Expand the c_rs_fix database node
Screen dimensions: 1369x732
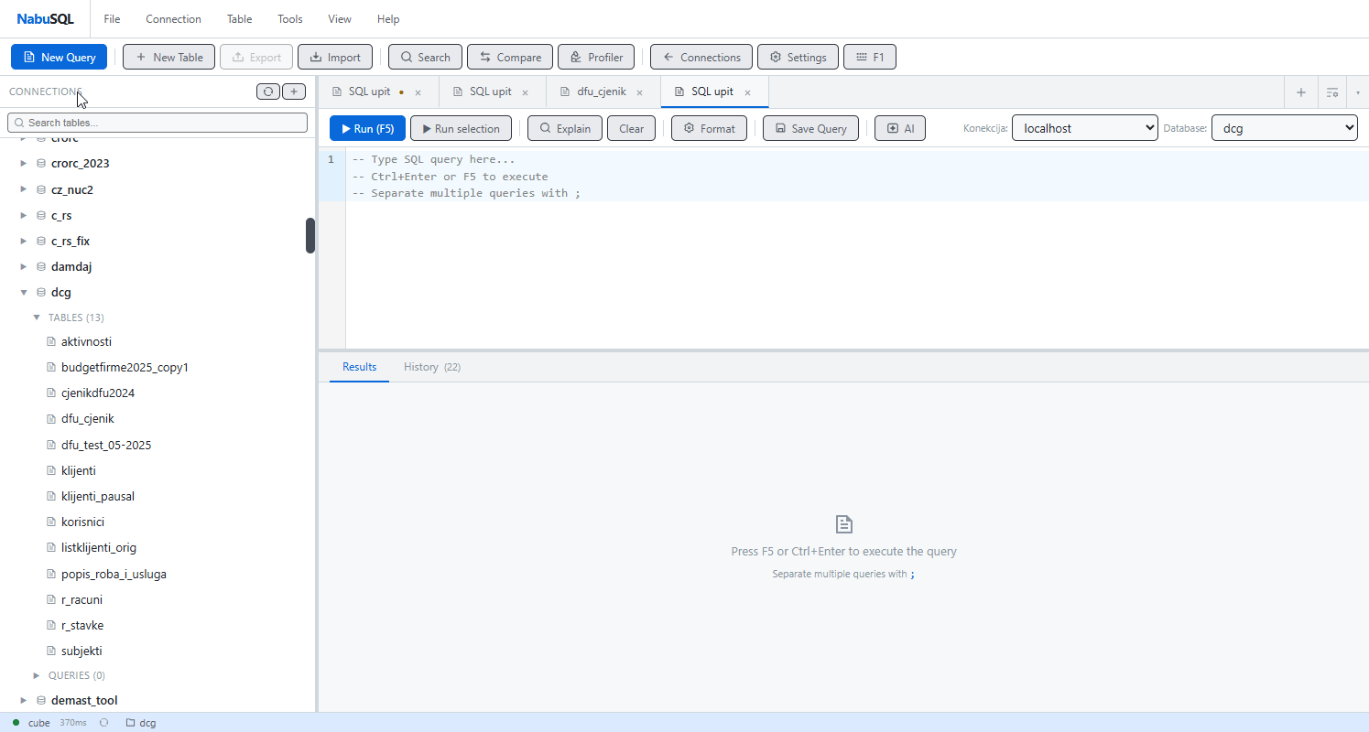pyautogui.click(x=24, y=242)
